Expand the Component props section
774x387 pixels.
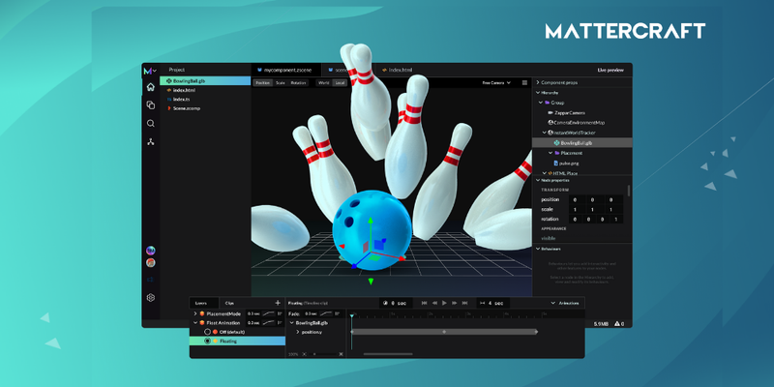(538, 83)
